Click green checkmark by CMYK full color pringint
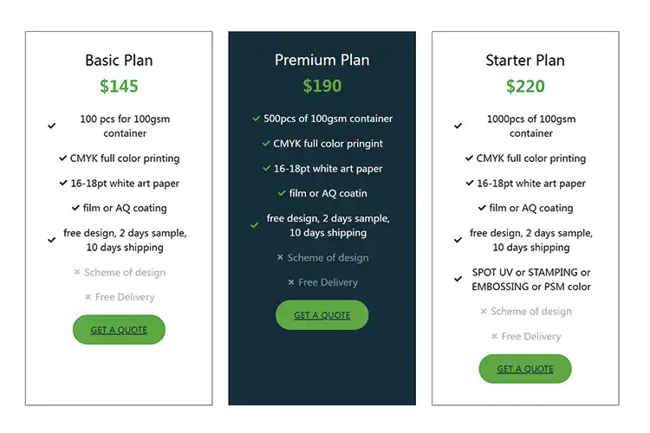 pos(266,144)
